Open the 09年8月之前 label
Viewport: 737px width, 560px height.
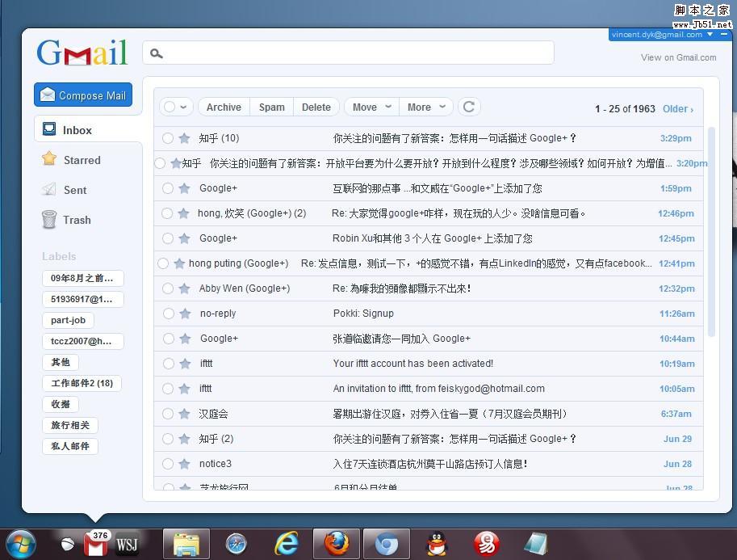coord(82,278)
